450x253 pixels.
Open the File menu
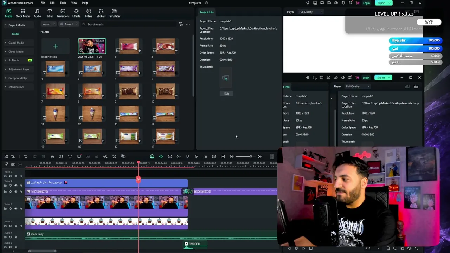(43, 3)
